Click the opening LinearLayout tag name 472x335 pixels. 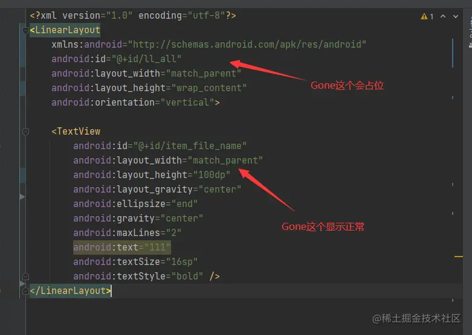coord(68,30)
